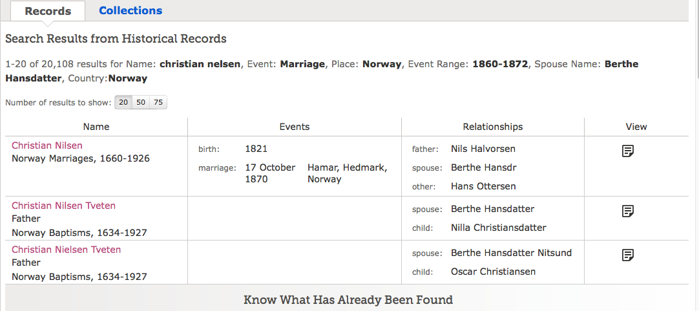699x311 pixels.
Task: Open Christian Nilsen Tveten record link
Action: coord(63,206)
